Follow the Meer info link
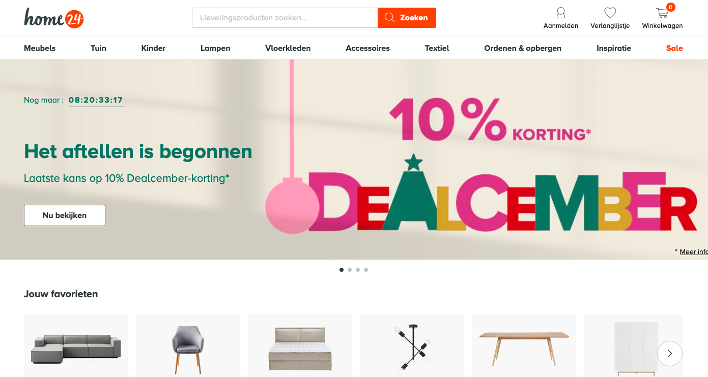 click(694, 252)
